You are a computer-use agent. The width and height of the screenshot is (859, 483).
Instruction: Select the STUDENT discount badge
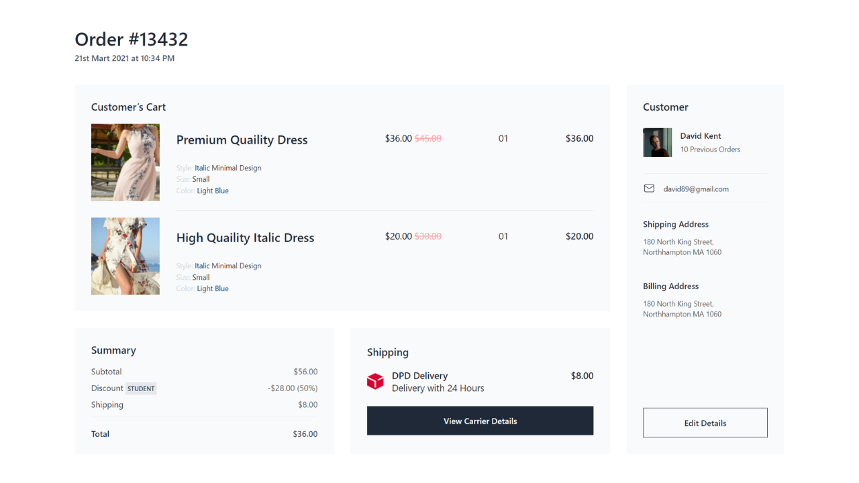pos(141,388)
